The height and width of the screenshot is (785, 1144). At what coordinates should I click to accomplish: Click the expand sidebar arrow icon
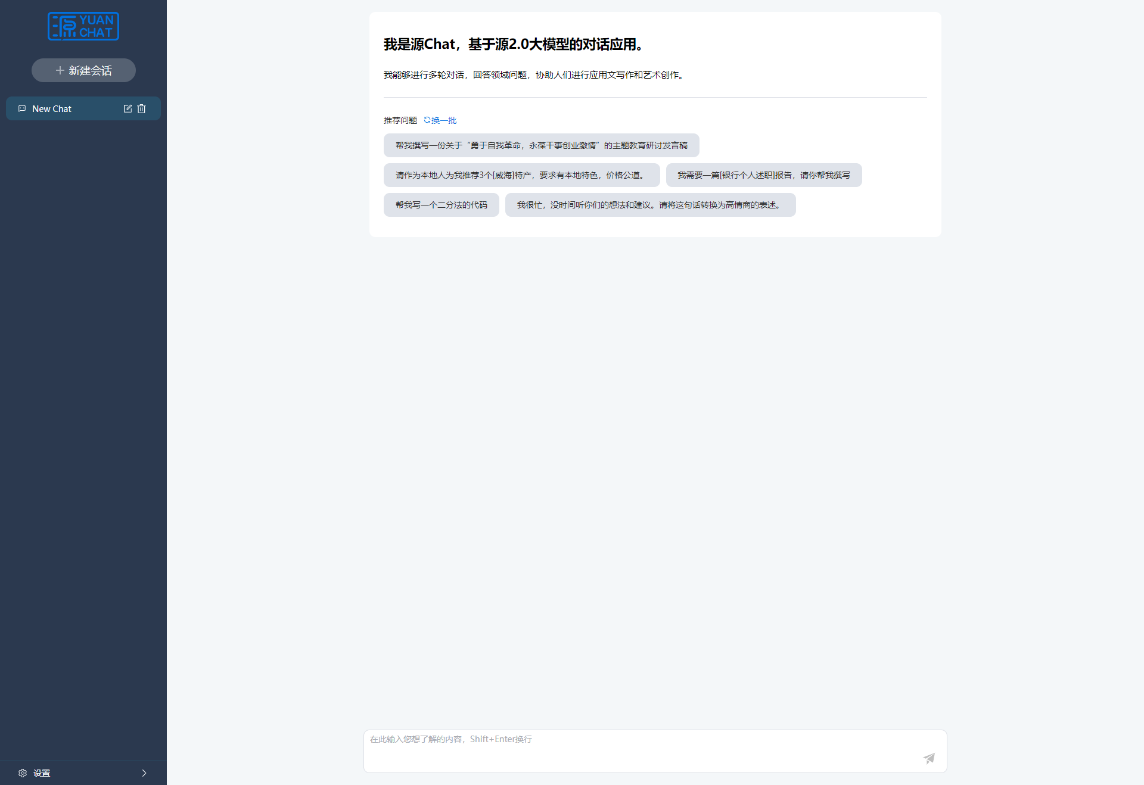(x=145, y=773)
